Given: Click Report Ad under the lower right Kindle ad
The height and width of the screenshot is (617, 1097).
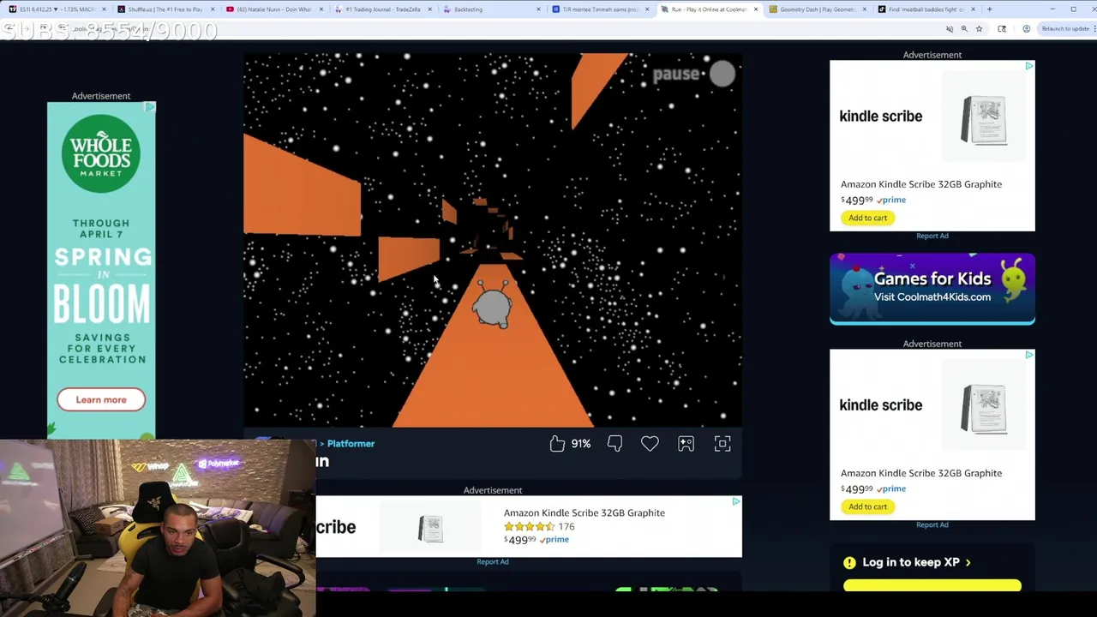Looking at the screenshot, I should pyautogui.click(x=932, y=524).
